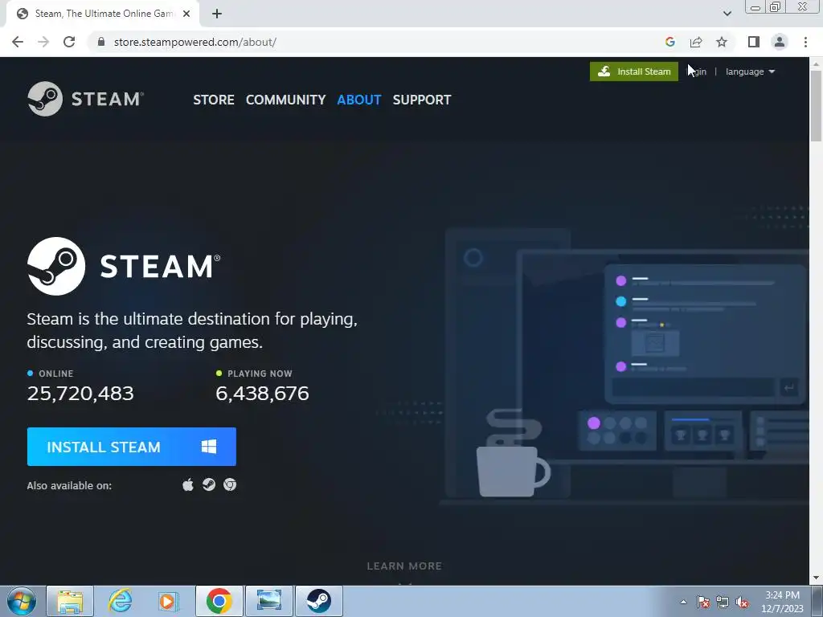Click the Apple macOS download icon
Image resolution: width=823 pixels, height=617 pixels.
(x=188, y=484)
